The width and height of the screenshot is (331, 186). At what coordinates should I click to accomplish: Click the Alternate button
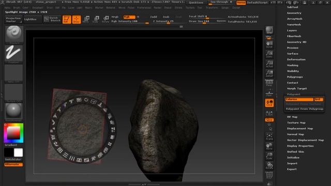[x=13, y=164]
